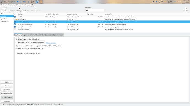This screenshot has width=190, height=106.
Task: Uncheck the arc-kde package checkbox
Action: 15,17
